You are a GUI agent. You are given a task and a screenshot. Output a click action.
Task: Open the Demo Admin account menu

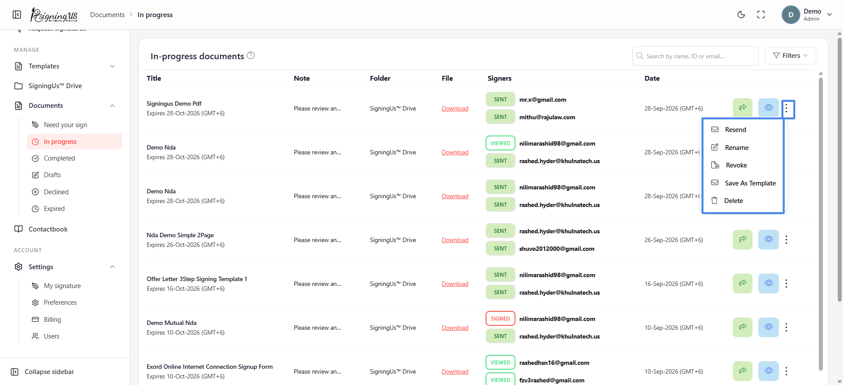pos(807,14)
